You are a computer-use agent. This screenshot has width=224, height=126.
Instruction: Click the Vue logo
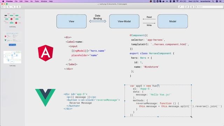(45, 98)
